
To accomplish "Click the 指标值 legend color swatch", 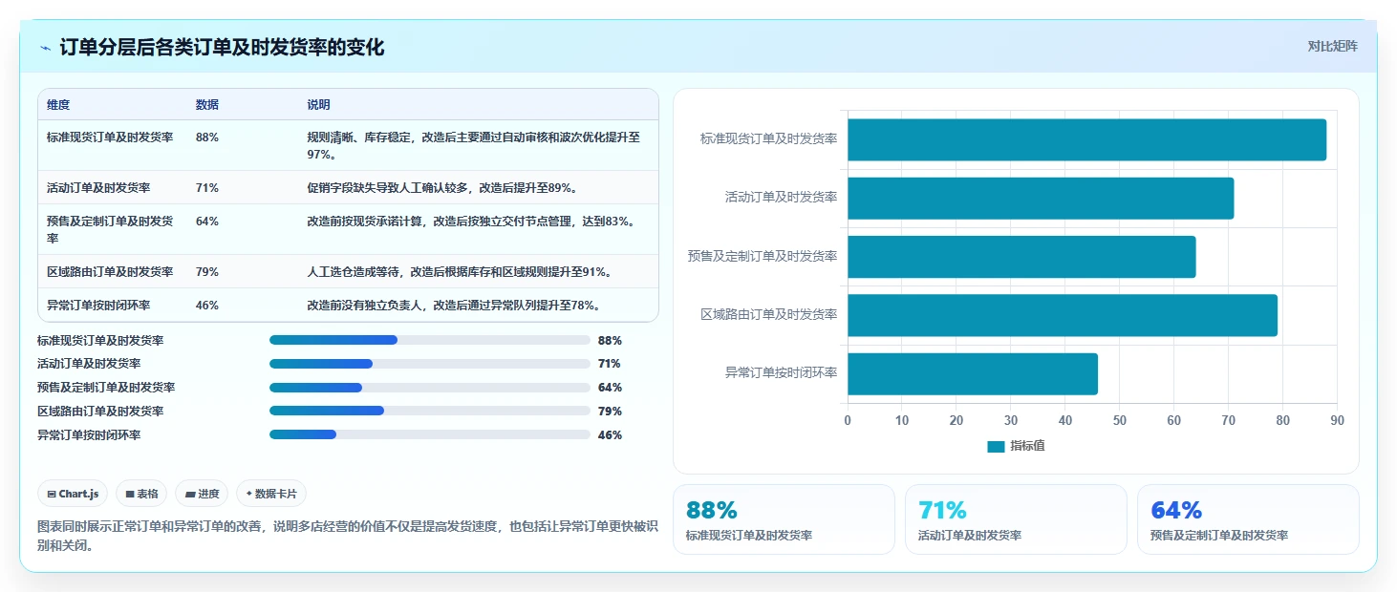I will coord(996,446).
